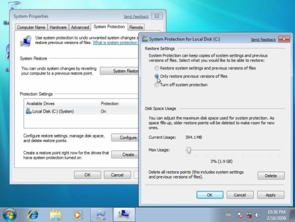This screenshot has height=222, width=295.
Task: Click the volume speaker tray icon
Action: 258,215
